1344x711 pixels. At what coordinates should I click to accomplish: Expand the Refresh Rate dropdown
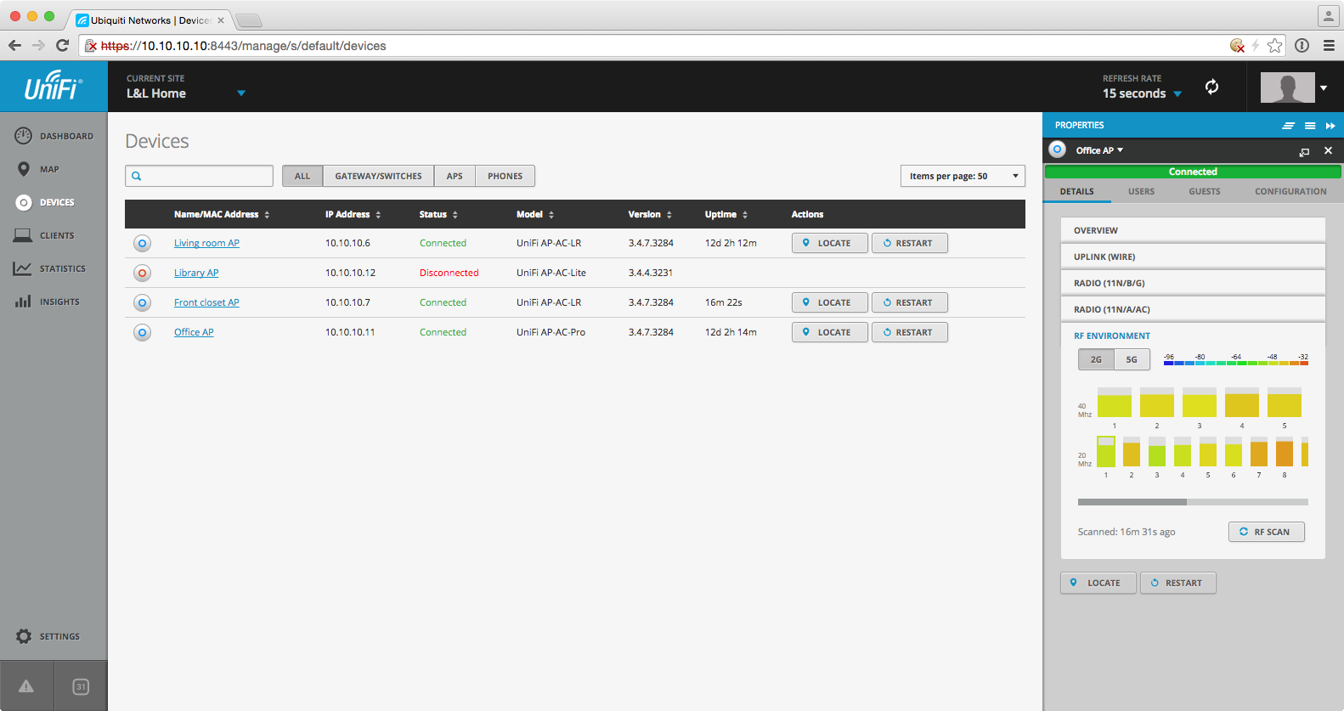pos(1177,94)
